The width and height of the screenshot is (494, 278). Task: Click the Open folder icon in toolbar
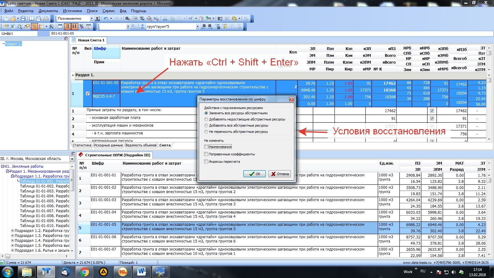point(13,19)
